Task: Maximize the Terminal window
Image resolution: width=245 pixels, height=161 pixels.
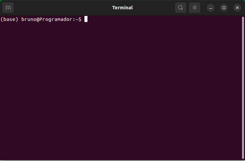Action: point(224,8)
